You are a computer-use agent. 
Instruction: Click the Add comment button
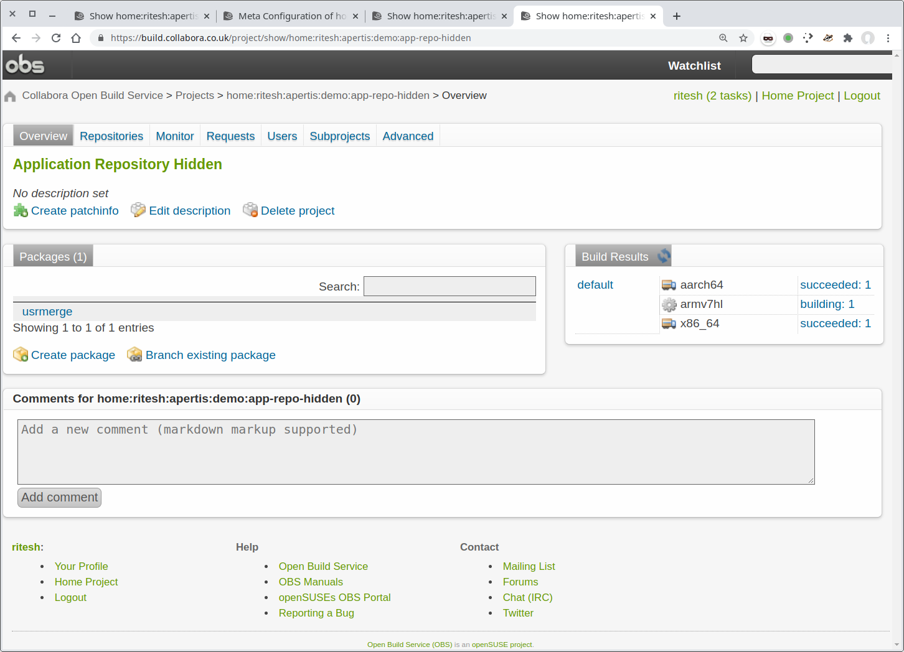tap(59, 497)
